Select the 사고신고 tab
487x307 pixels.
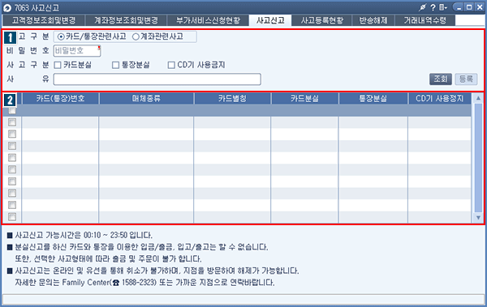pyautogui.click(x=270, y=20)
